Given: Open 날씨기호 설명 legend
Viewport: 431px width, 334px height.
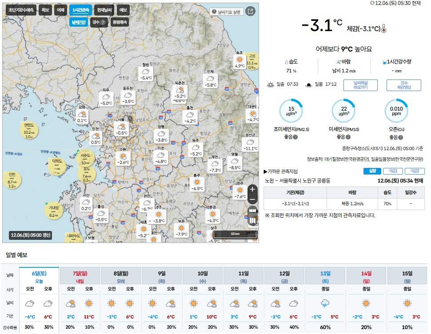Looking at the screenshot, I should tap(227, 12).
